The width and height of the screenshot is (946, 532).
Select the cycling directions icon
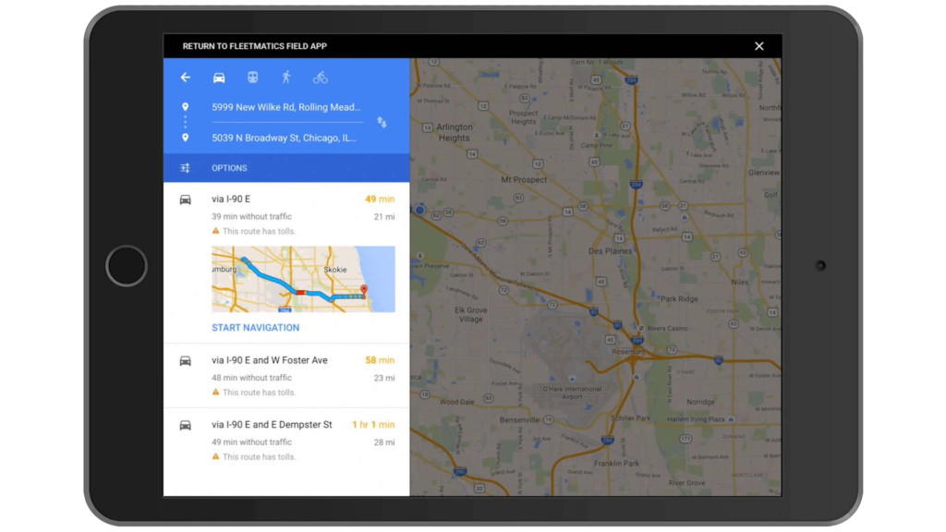321,77
